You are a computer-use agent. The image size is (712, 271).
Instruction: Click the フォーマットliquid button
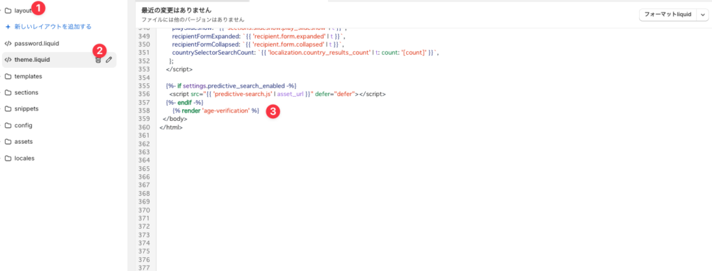click(x=667, y=15)
